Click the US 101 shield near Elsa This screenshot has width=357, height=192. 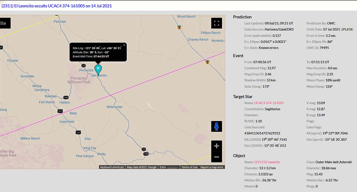pyautogui.click(x=78, y=133)
